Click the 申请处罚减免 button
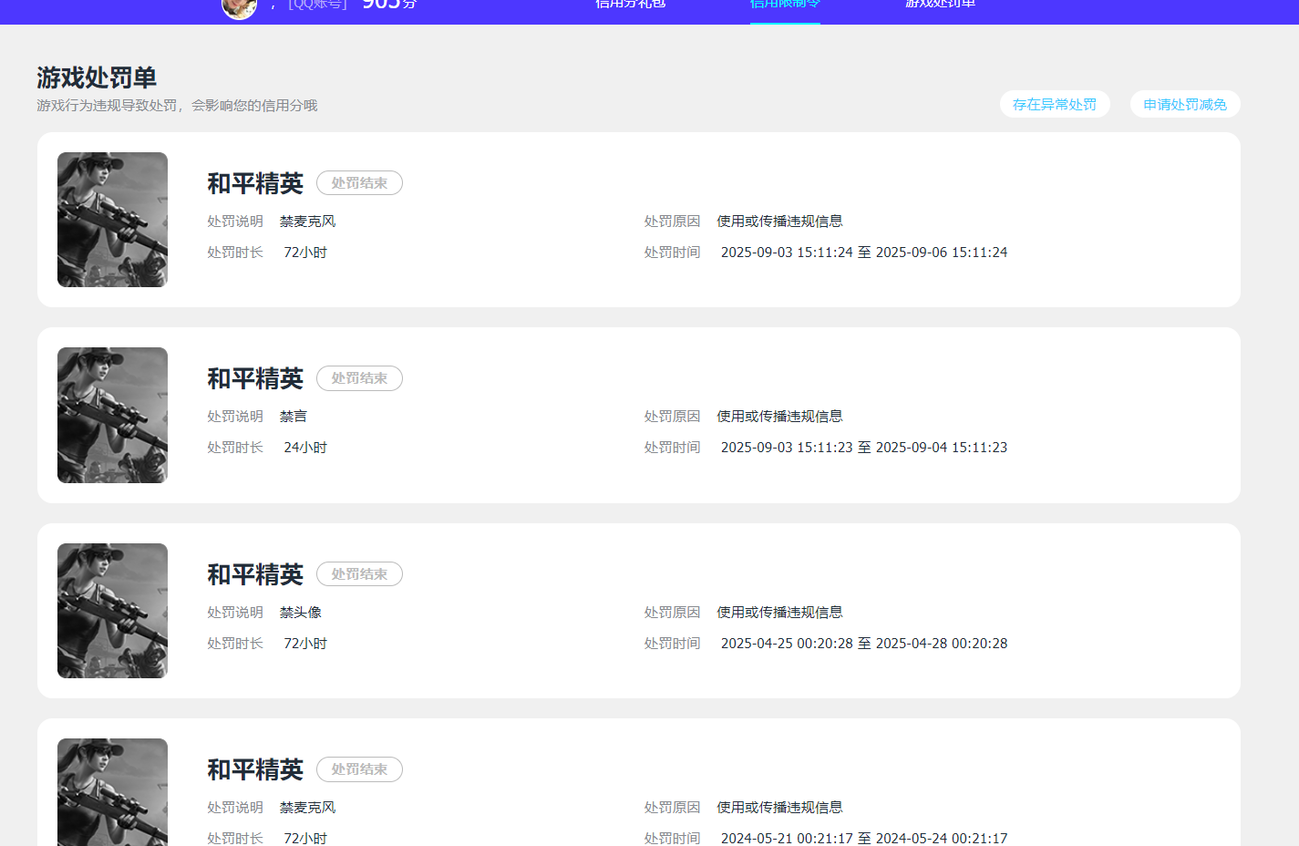The width and height of the screenshot is (1299, 846). 1185,104
